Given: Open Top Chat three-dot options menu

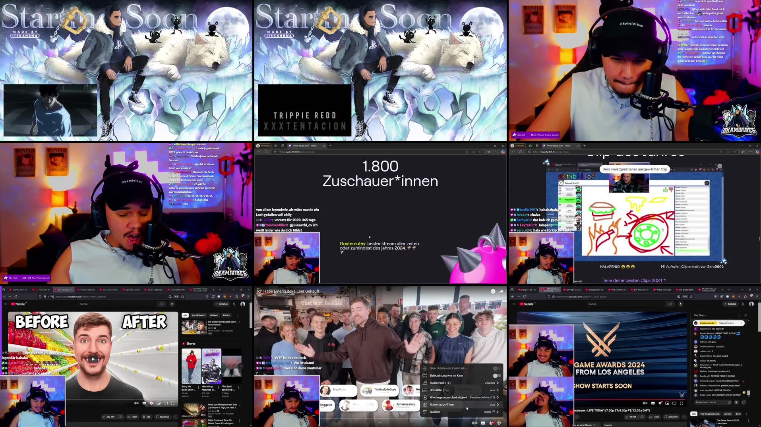Looking at the screenshot, I should point(740,315).
